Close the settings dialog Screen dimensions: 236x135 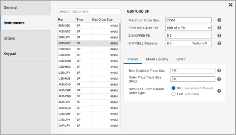(230, 5)
